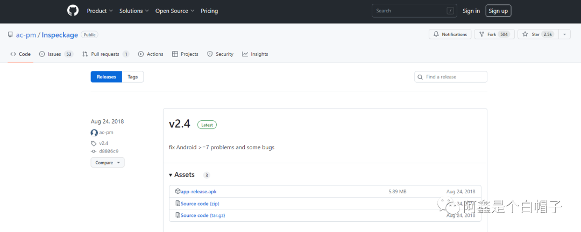Collapse the Assets section

pos(182,175)
